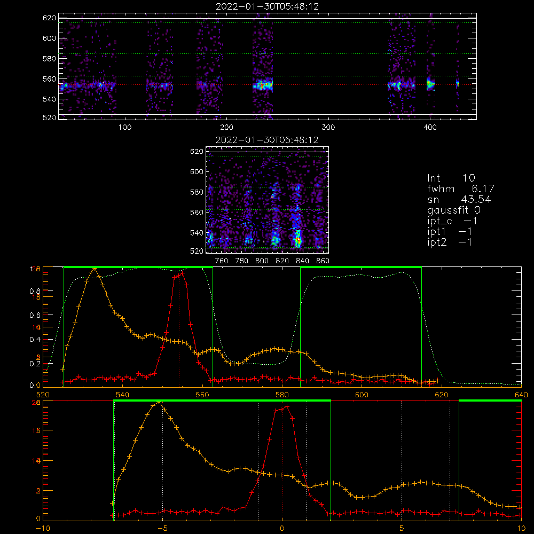
Task: Click x-axis label -5 on bottom plot
Action: pos(162,528)
